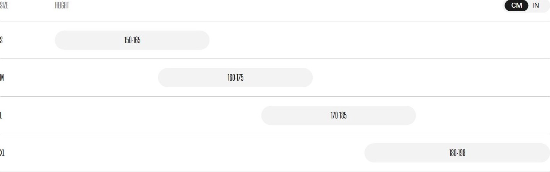550x172 pixels.
Task: Click empty space right of S row pill
Action: [380, 40]
